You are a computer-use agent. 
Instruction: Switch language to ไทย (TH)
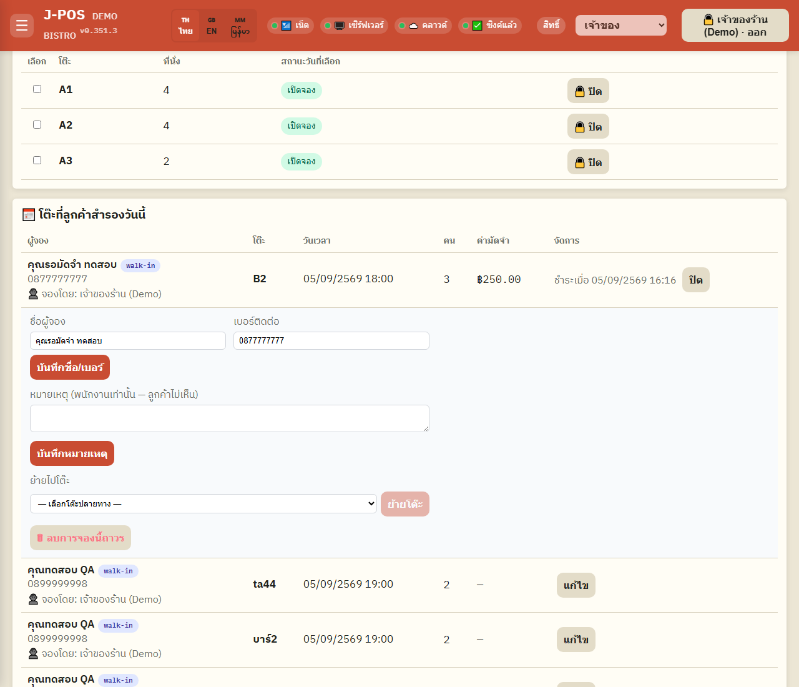[185, 26]
